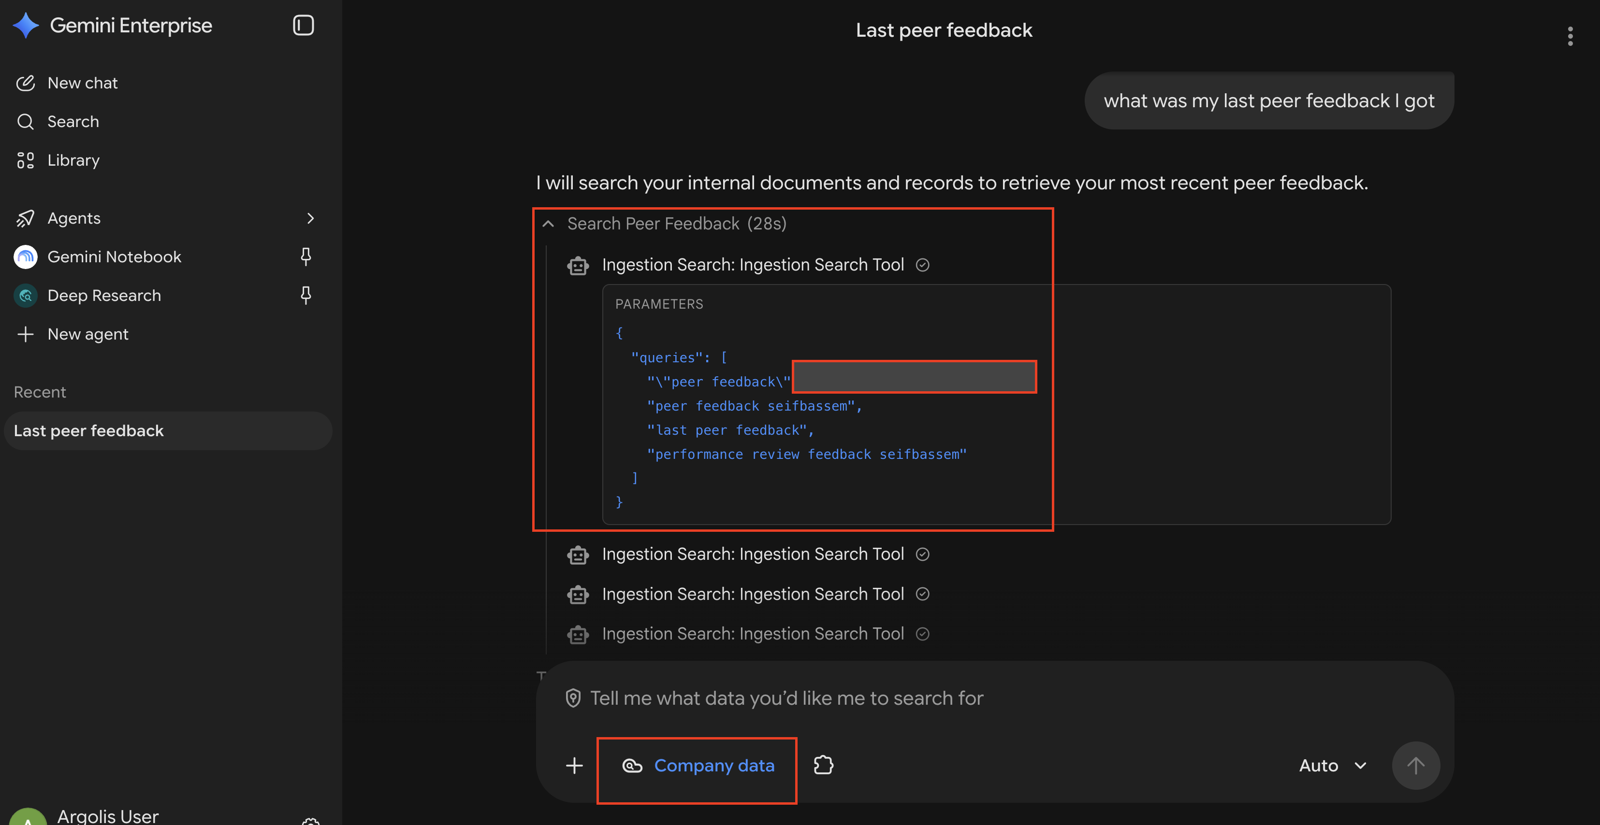Unpin Gemini Notebook with pin icon
1600x825 pixels.
pos(305,256)
